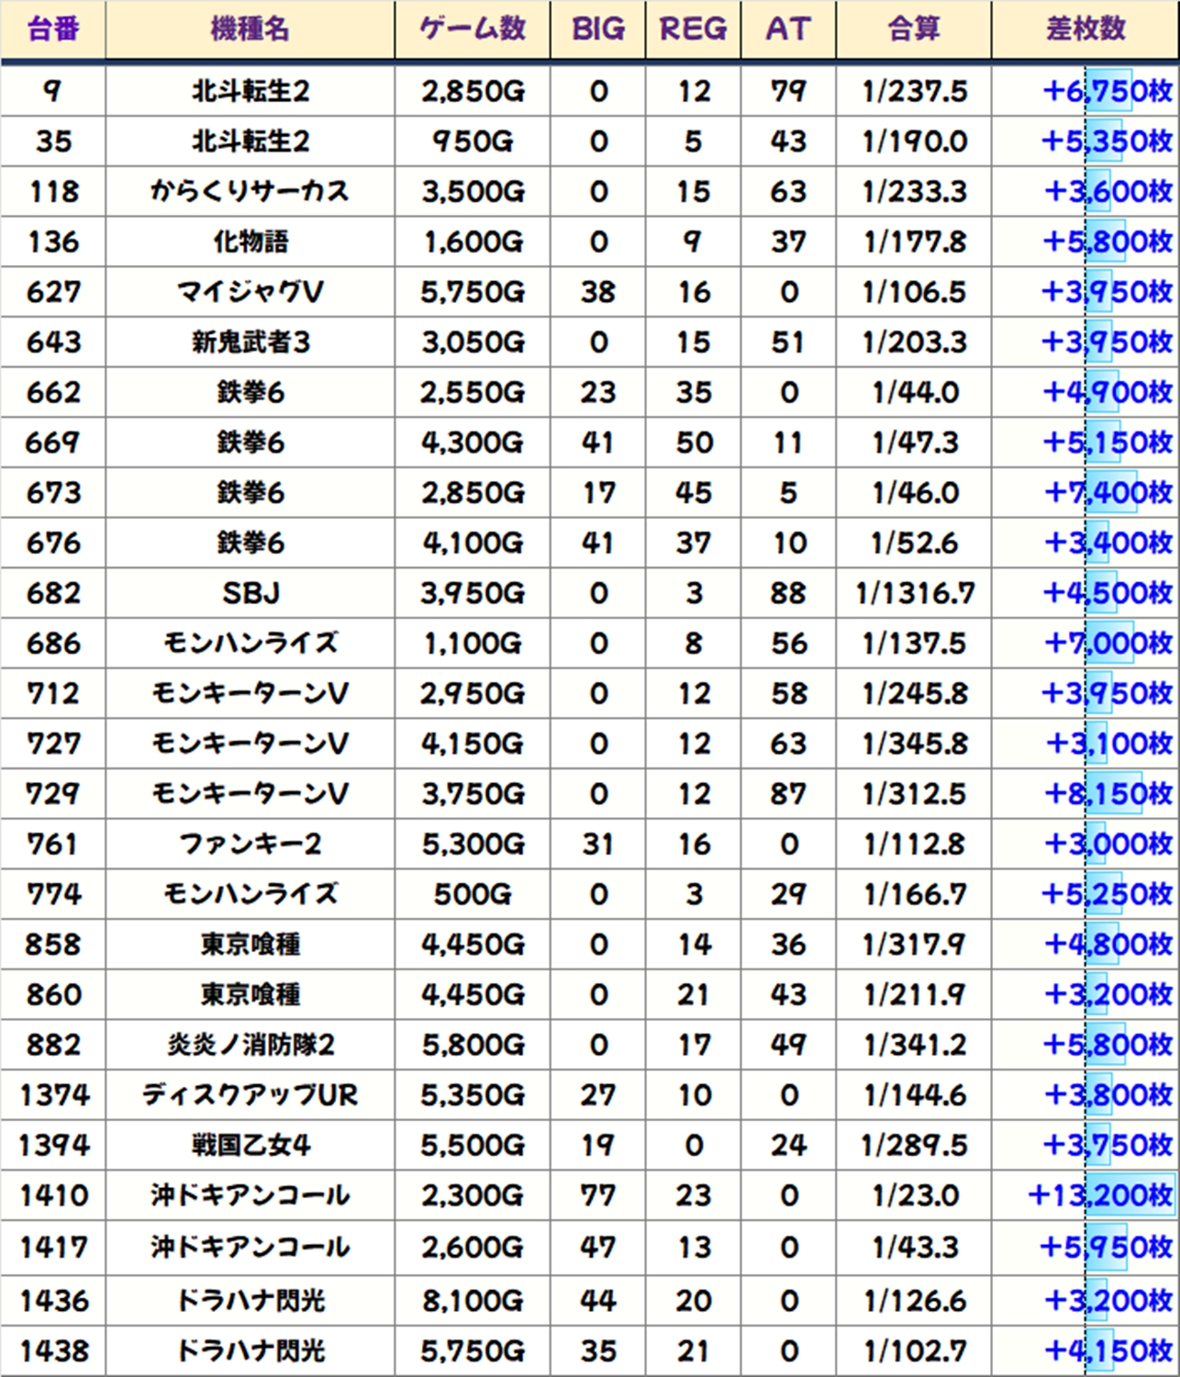Screen dimensions: 1180x1377
Task: Select the REG column header
Action: 693,29
